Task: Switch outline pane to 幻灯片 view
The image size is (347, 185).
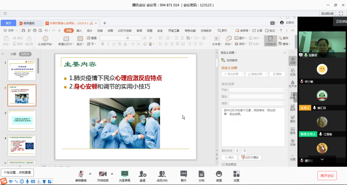Action: click(x=25, y=54)
